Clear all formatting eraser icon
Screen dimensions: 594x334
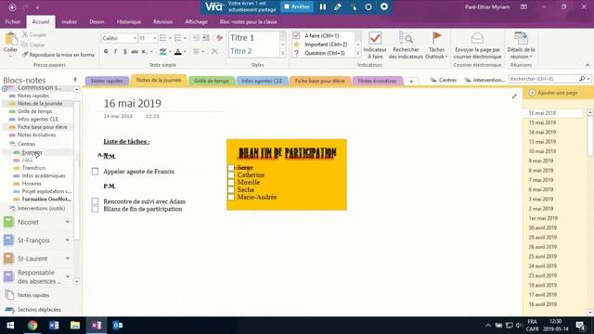(219, 38)
